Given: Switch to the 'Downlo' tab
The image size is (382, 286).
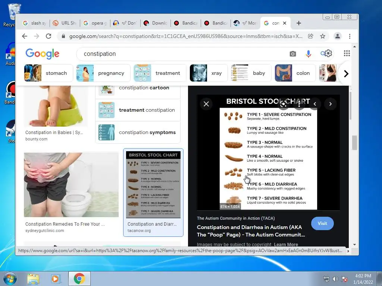Looking at the screenshot, I should (x=156, y=23).
